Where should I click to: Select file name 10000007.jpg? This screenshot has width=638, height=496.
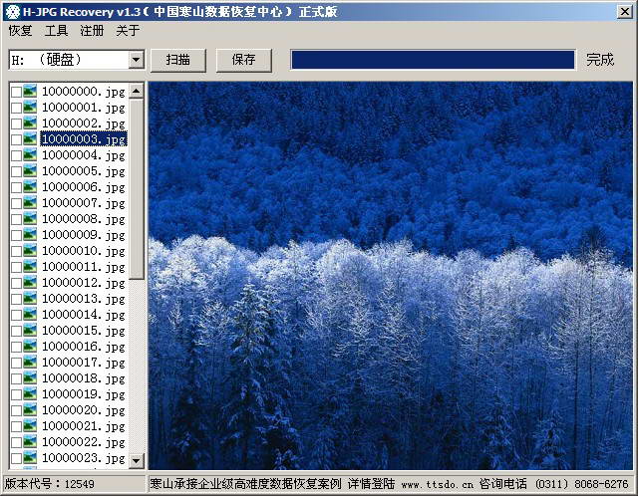(84, 203)
